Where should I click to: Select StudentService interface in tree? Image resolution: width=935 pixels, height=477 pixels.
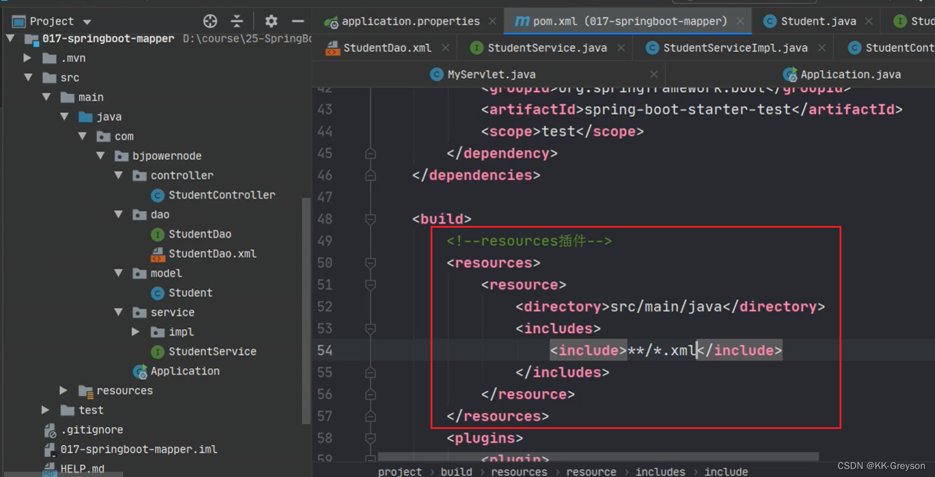click(x=212, y=351)
